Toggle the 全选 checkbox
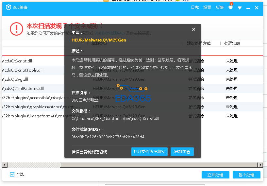The image size is (267, 186). pos(12,175)
